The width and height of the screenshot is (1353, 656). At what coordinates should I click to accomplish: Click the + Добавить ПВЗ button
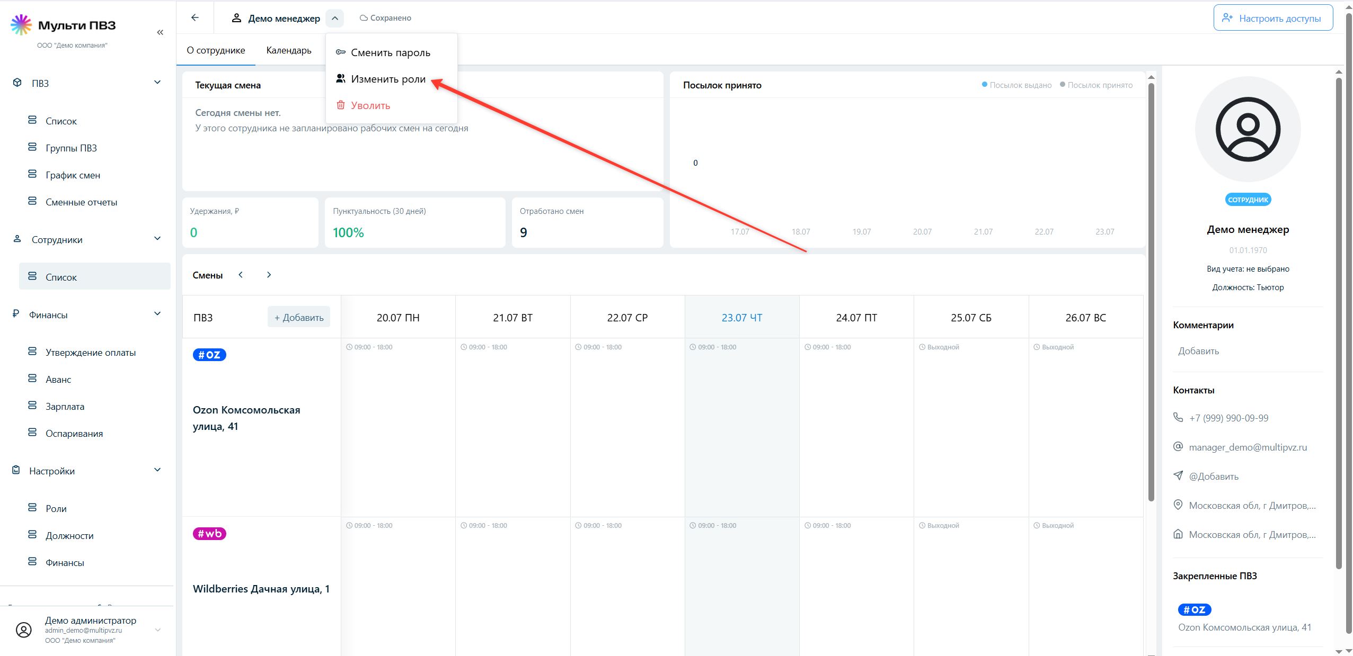[x=299, y=317]
